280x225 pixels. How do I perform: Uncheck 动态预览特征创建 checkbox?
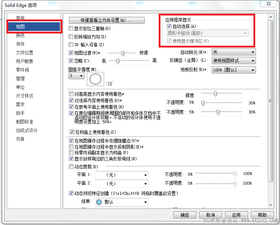coord(71,193)
